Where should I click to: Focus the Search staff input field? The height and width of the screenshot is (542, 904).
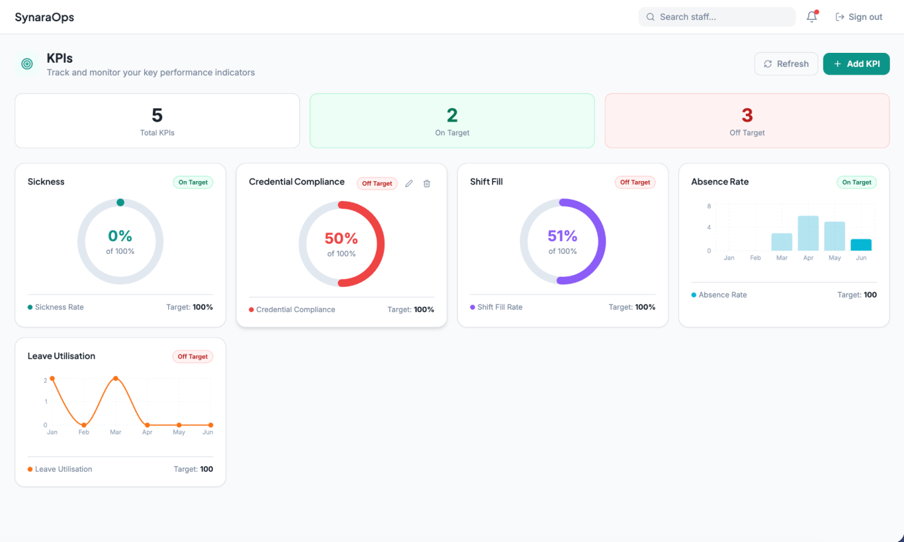point(717,17)
